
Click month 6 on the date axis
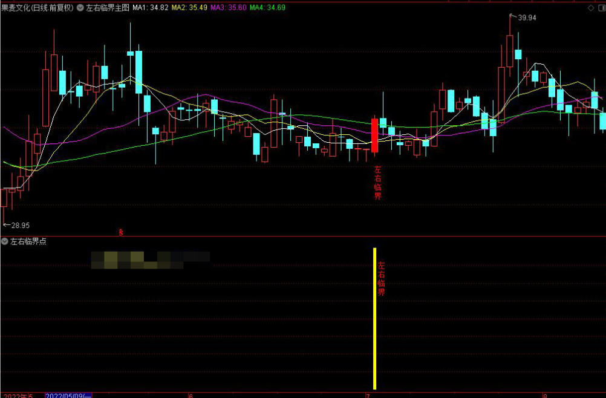point(191,396)
